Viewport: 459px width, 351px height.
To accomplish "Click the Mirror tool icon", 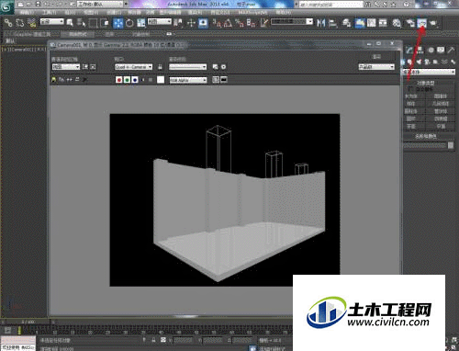I will coord(320,23).
